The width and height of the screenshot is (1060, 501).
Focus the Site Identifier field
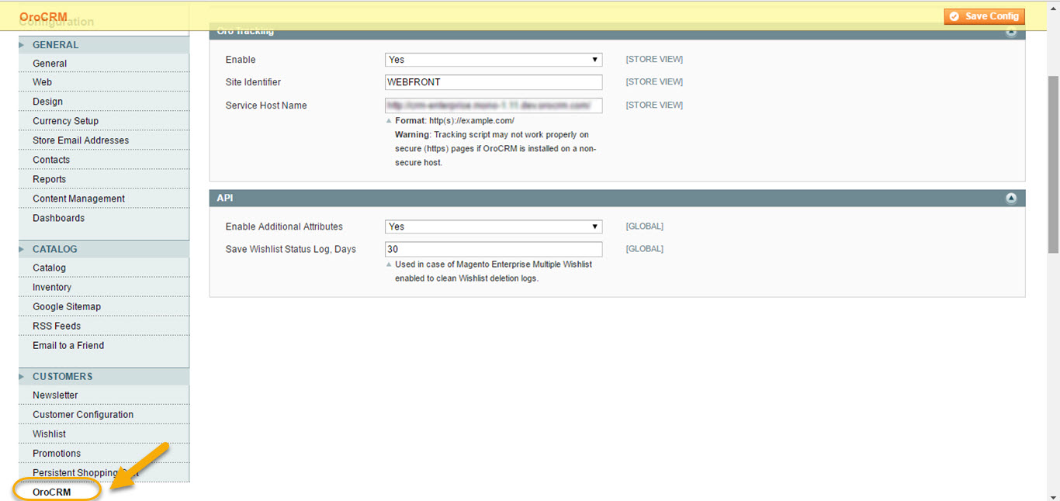pos(494,82)
